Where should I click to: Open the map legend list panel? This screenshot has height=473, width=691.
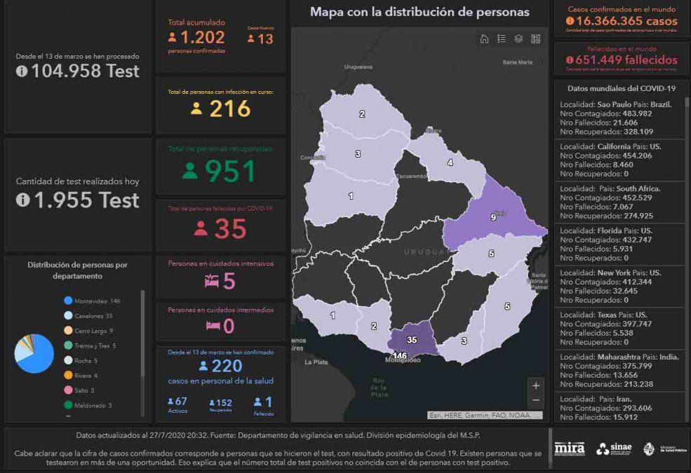pos(502,39)
